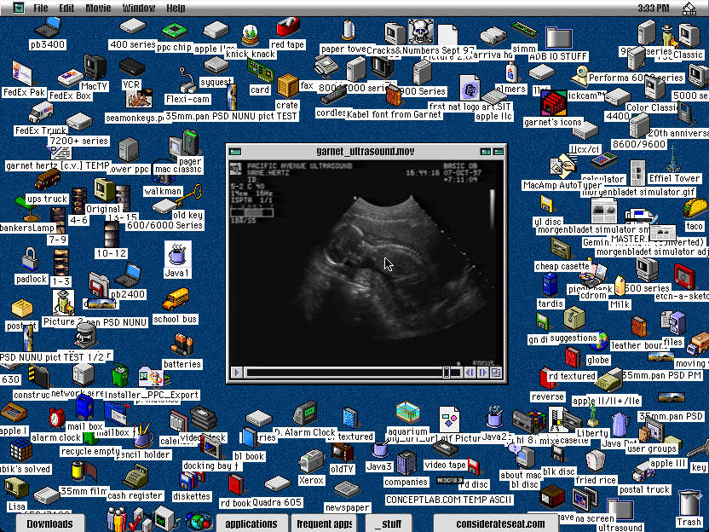Open the Movie menu

pyautogui.click(x=98, y=8)
